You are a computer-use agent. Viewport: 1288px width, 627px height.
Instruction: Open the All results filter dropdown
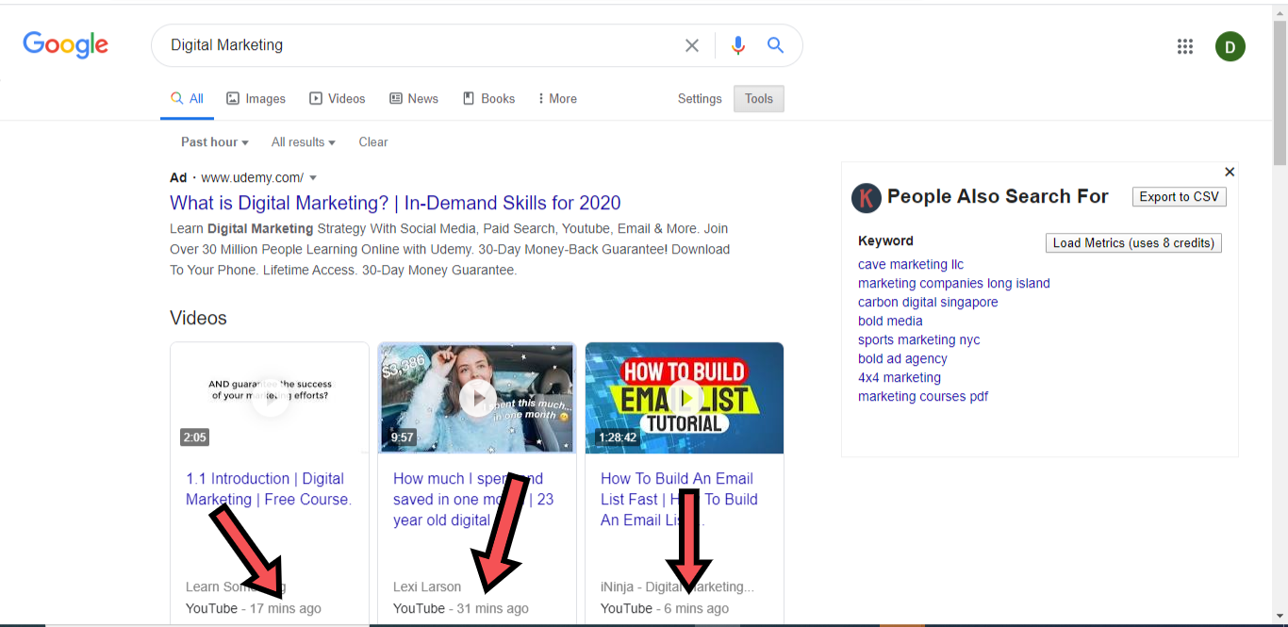click(304, 142)
